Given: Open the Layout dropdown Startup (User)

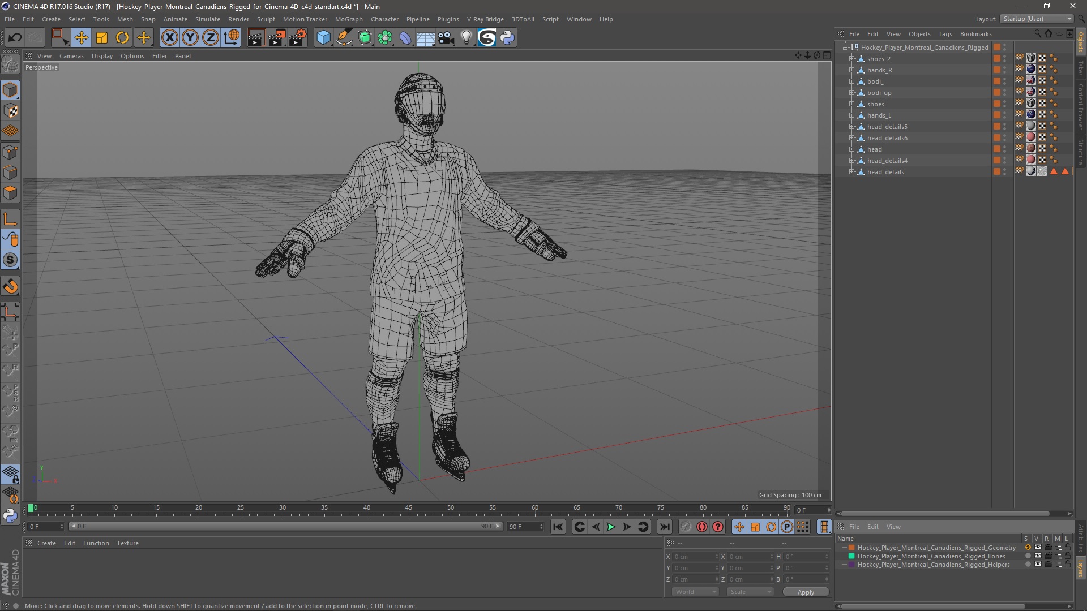Looking at the screenshot, I should click(1037, 19).
